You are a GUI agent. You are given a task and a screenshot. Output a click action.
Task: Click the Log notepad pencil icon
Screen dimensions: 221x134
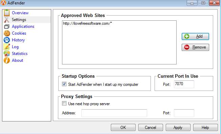coord(7,47)
